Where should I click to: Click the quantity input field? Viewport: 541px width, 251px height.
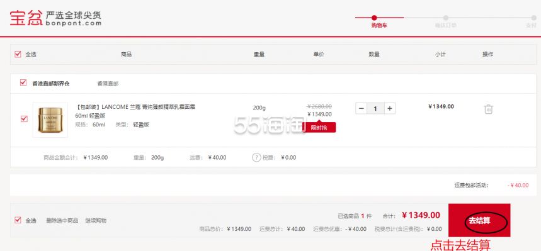(375, 109)
